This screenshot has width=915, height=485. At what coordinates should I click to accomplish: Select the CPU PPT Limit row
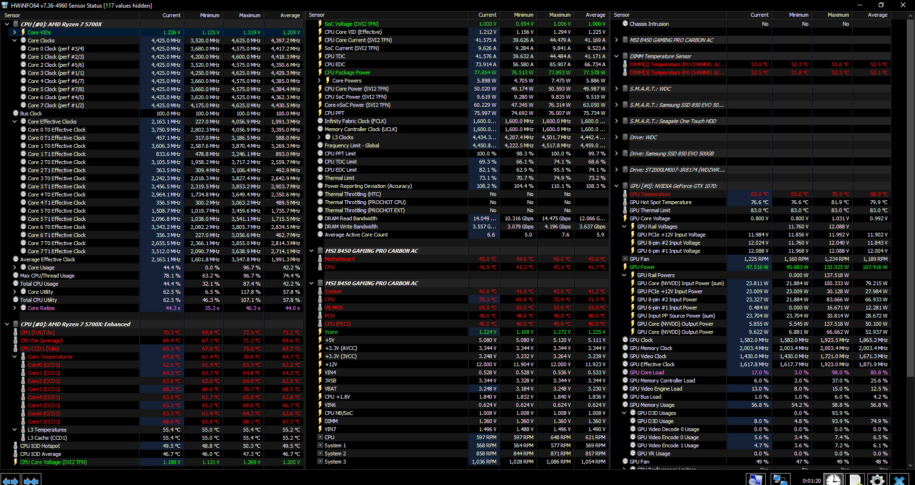pyautogui.click(x=457, y=154)
